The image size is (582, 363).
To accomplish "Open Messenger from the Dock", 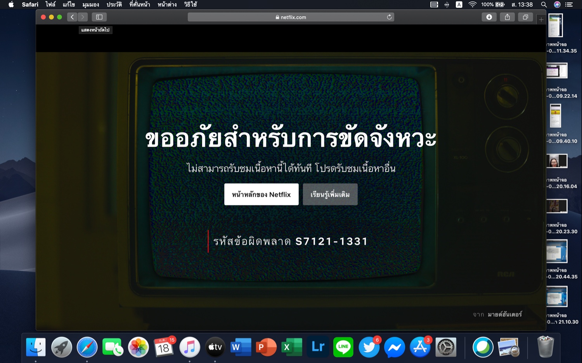I will (x=394, y=347).
